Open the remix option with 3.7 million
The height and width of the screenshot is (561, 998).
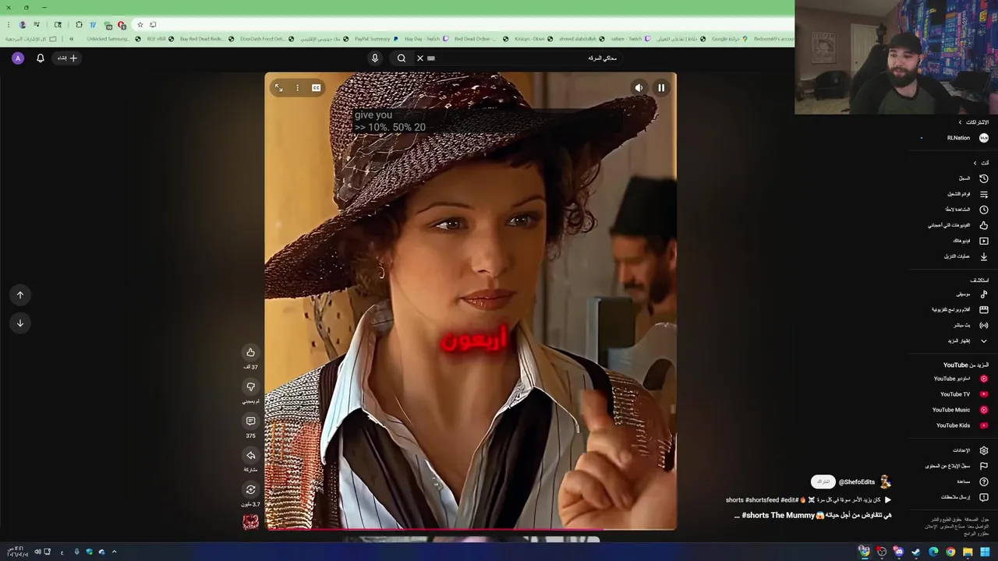pyautogui.click(x=250, y=489)
